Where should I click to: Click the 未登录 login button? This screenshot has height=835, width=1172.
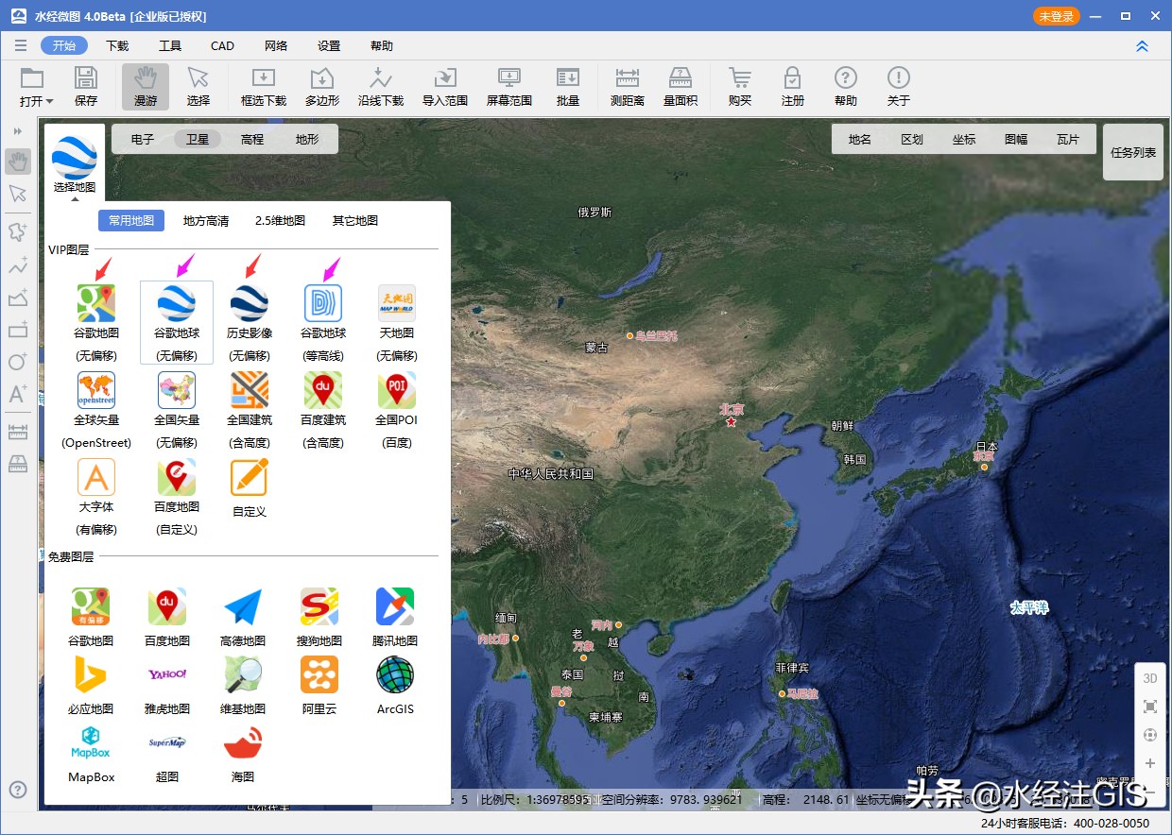(x=1056, y=16)
